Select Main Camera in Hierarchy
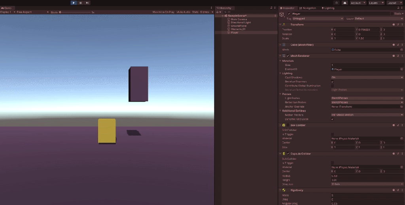Screen dimensions: 405x205 (x=239, y=19)
